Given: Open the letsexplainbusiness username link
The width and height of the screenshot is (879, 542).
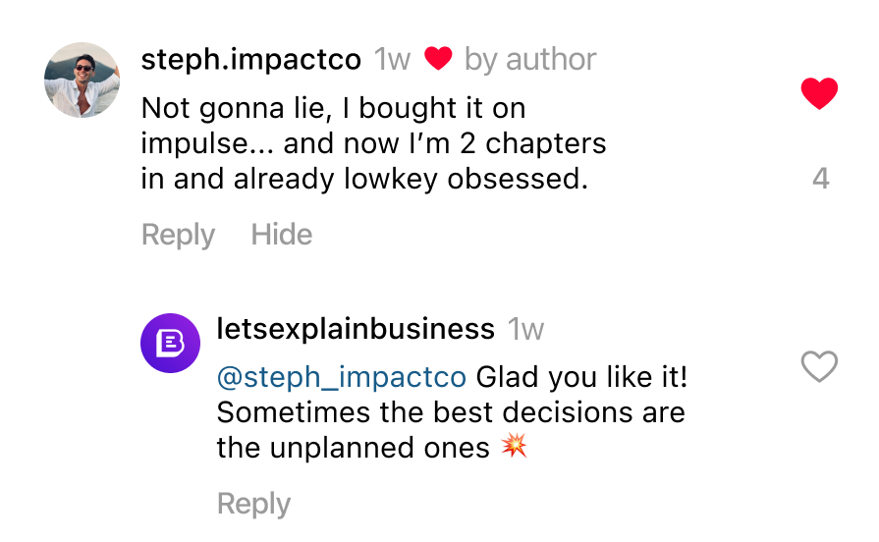Looking at the screenshot, I should point(355,328).
